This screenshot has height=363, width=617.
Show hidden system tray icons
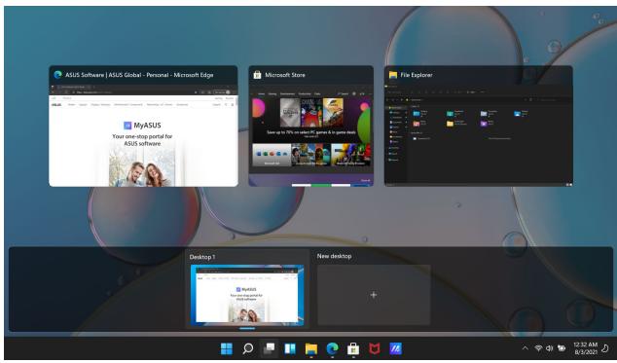point(525,348)
